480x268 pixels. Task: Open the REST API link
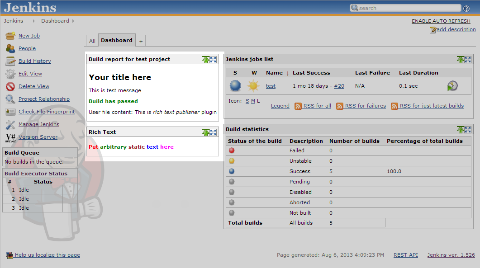pos(406,255)
